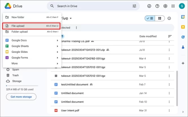Image resolution: width=188 pixels, height=117 pixels.
Task: Show side panel chevron at bottom right
Action: 183,112
